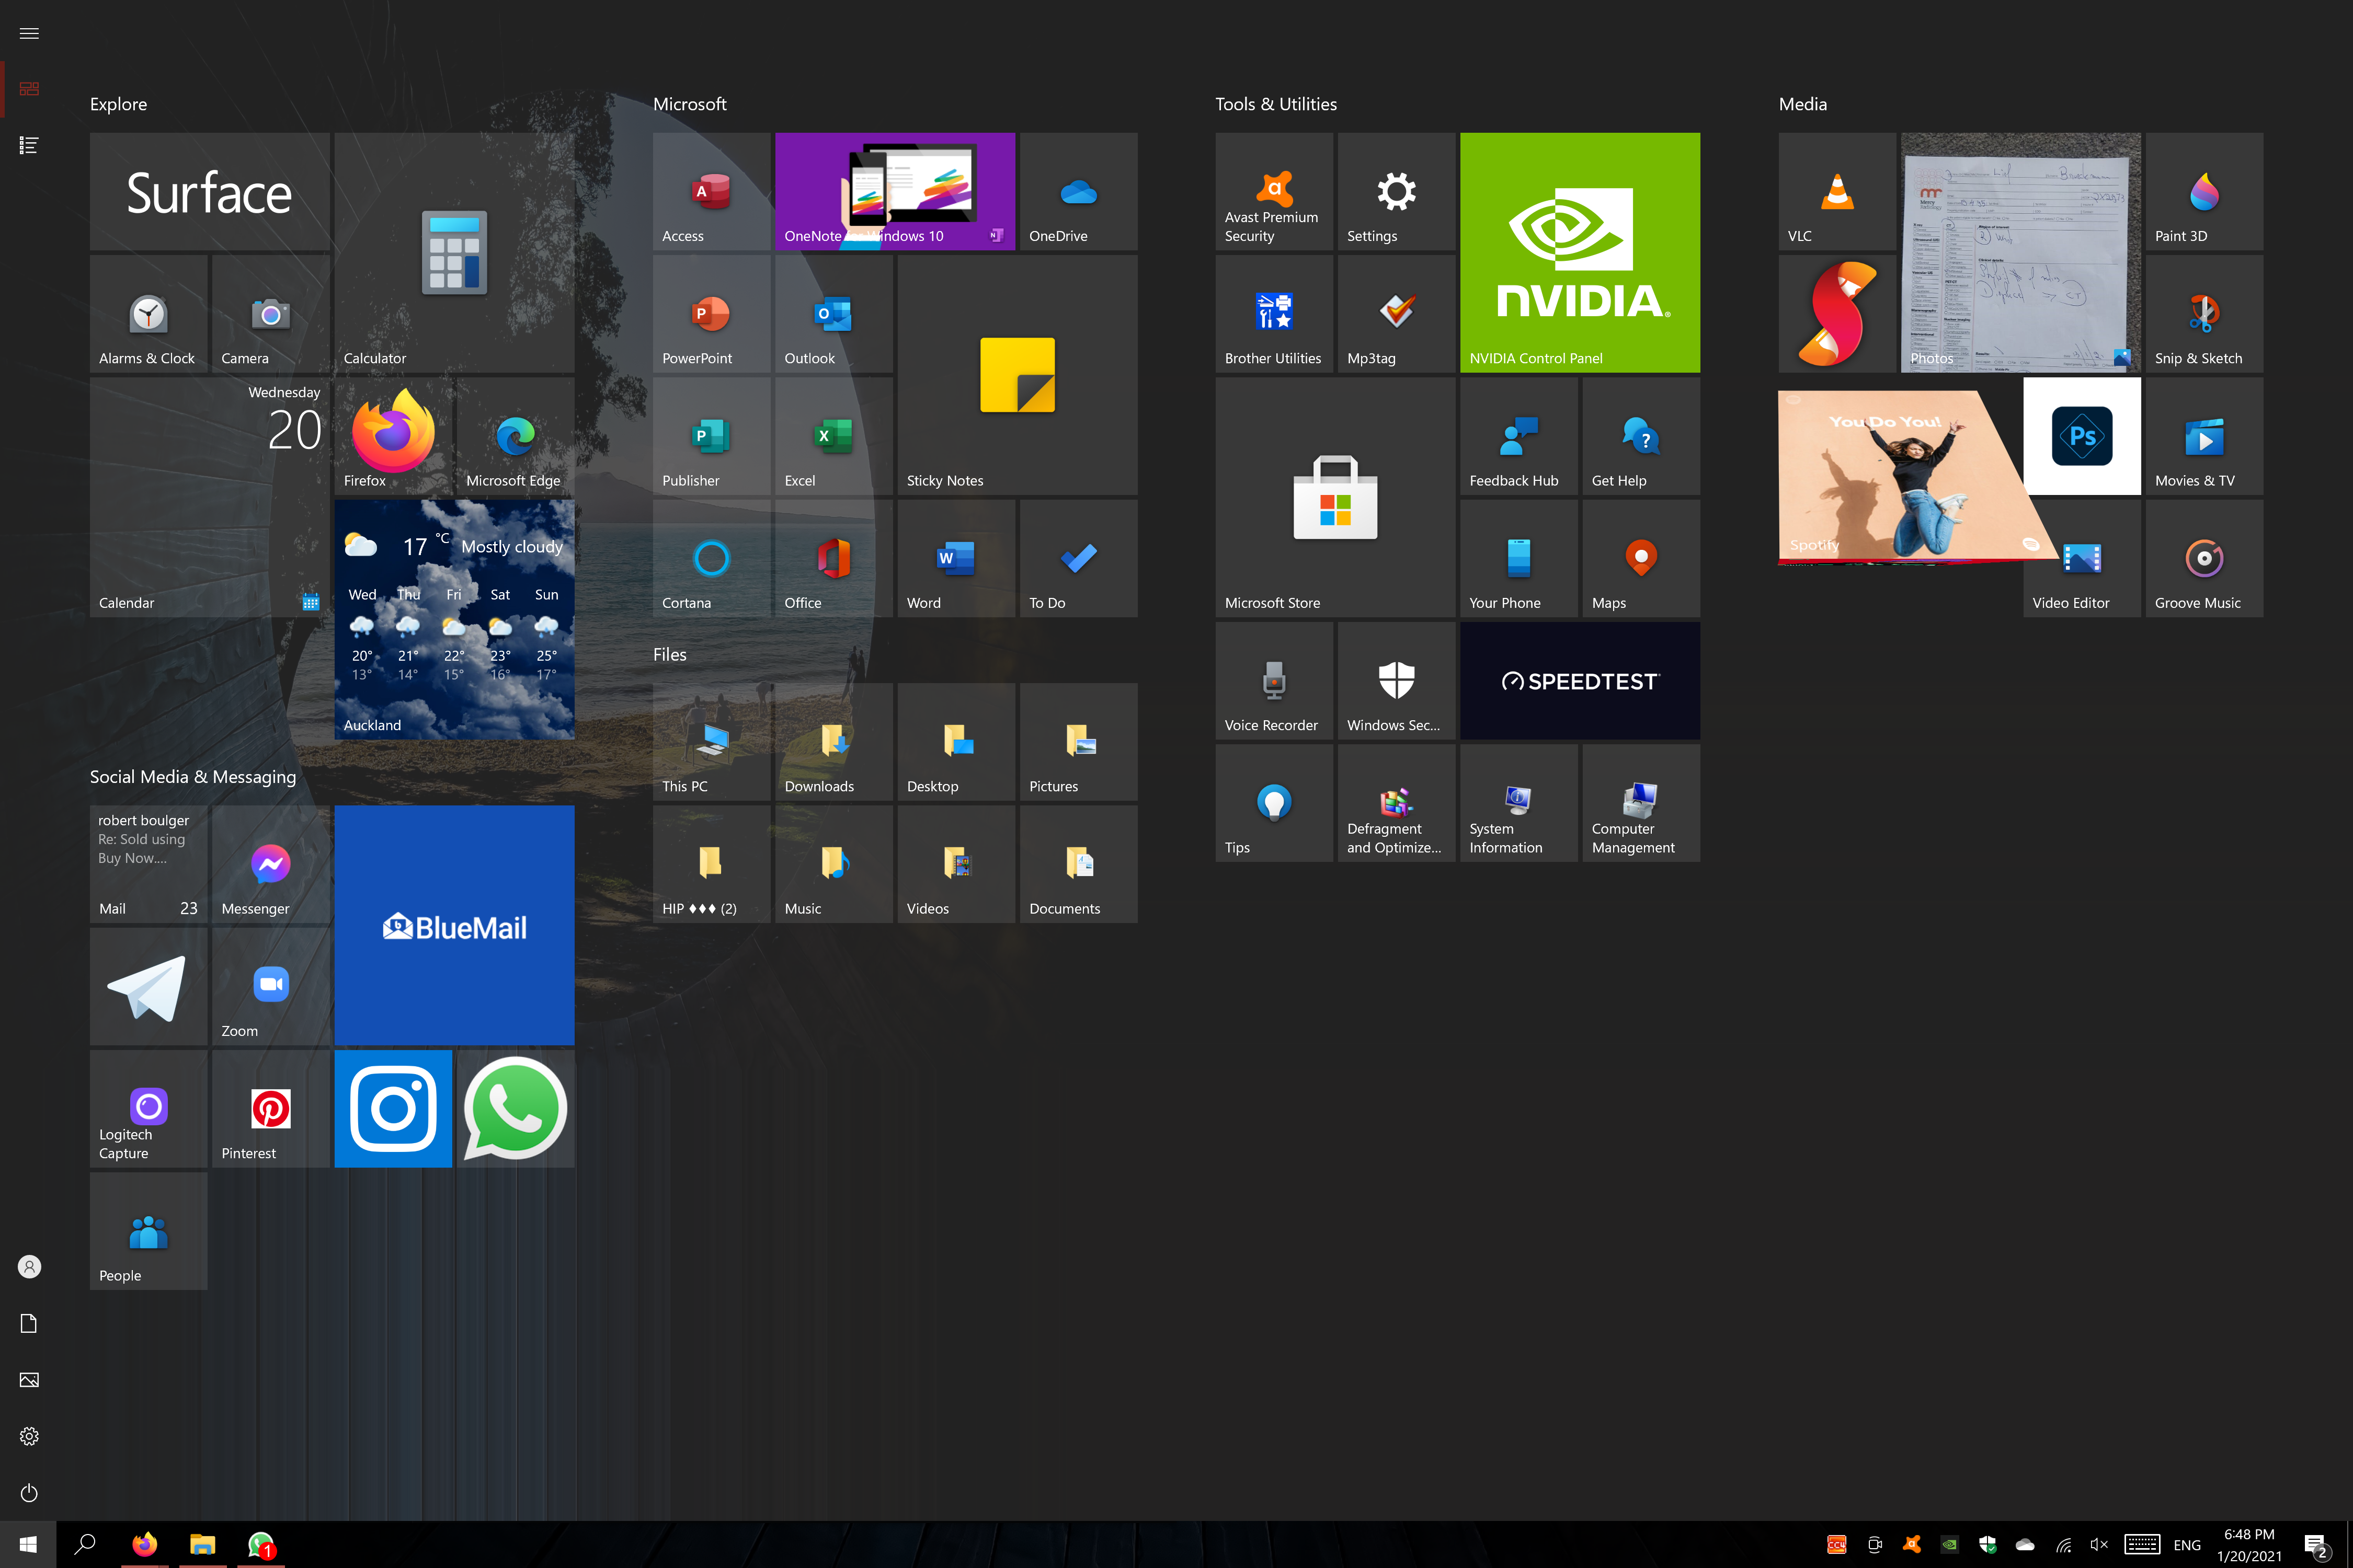The image size is (2353, 1568).
Task: Launch the VLC tile
Action: (1837, 191)
